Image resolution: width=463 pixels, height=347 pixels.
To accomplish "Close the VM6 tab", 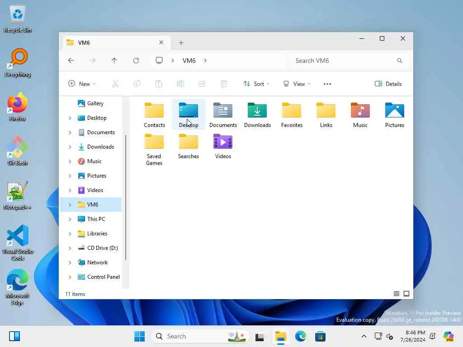I will click(x=161, y=42).
